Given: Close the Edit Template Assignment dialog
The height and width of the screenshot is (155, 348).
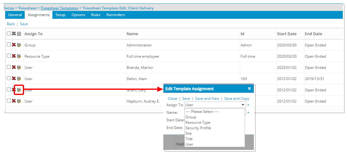Looking at the screenshot, I should 249,89.
